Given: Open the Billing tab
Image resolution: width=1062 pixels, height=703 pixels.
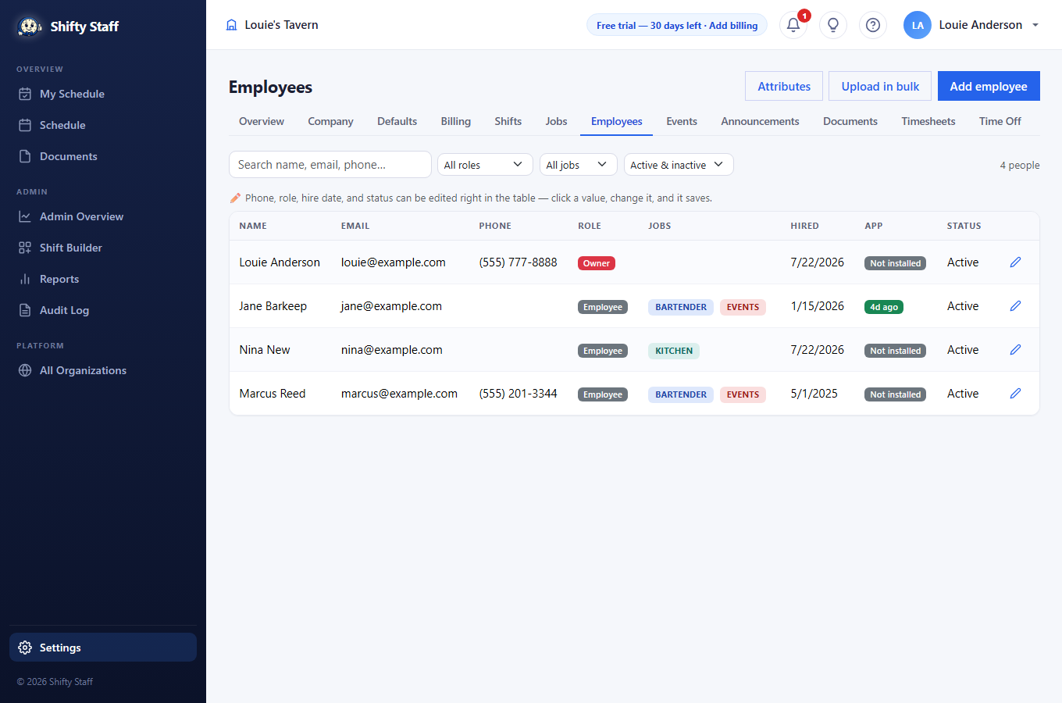Looking at the screenshot, I should [456, 121].
